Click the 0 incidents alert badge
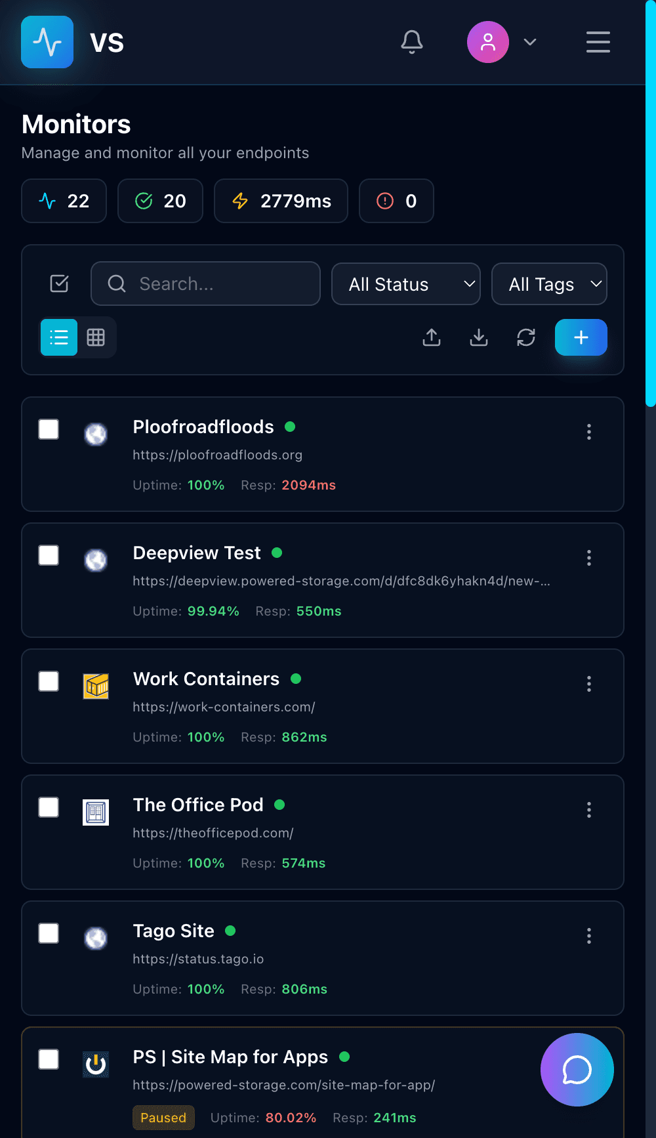The width and height of the screenshot is (656, 1138). (397, 201)
